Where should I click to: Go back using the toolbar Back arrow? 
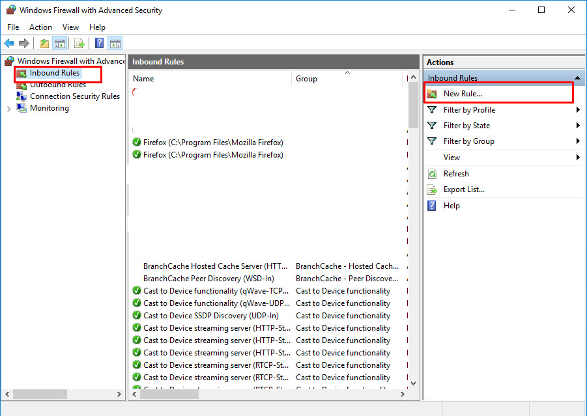tap(9, 44)
